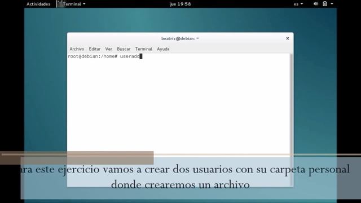Open the es keyboard layout dropdown

(x=298, y=4)
